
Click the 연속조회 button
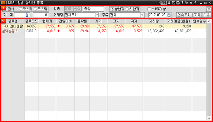(x=184, y=15)
